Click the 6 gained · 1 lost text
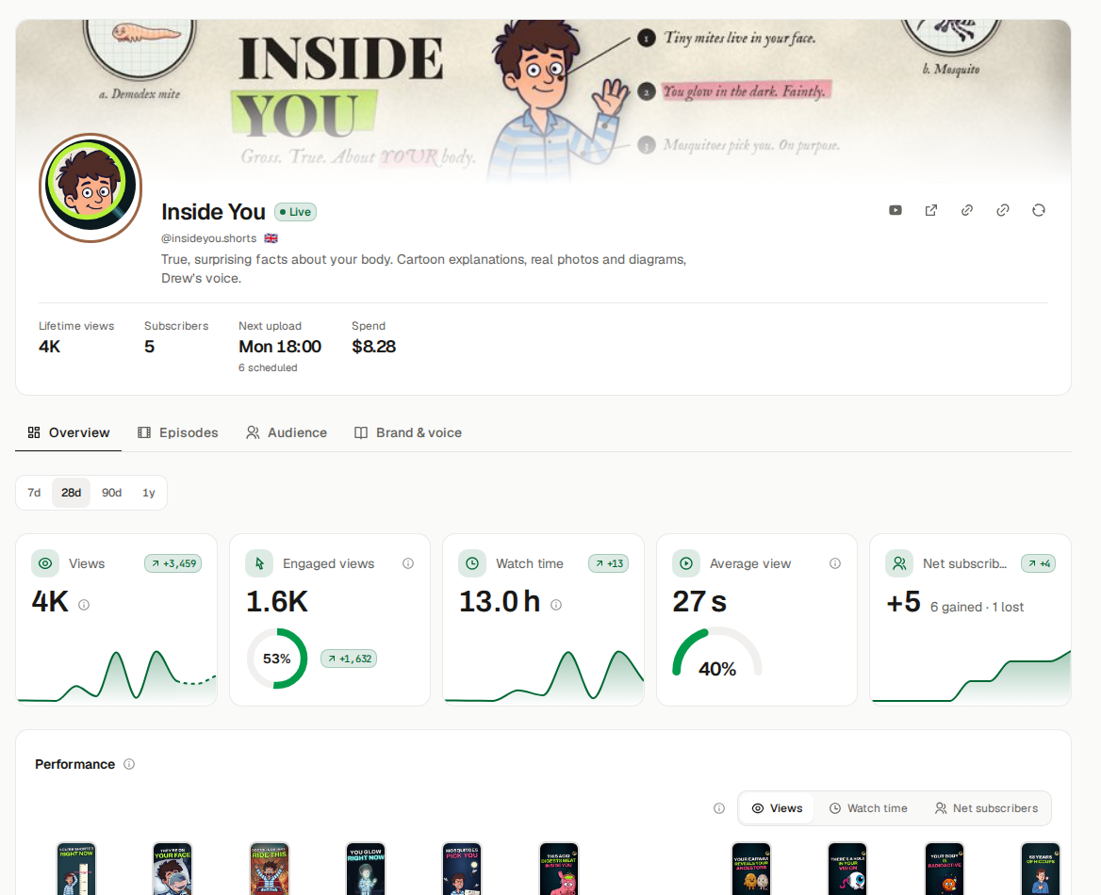The width and height of the screenshot is (1101, 895). click(977, 608)
